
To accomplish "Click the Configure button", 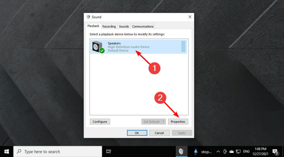I will pos(100,122).
